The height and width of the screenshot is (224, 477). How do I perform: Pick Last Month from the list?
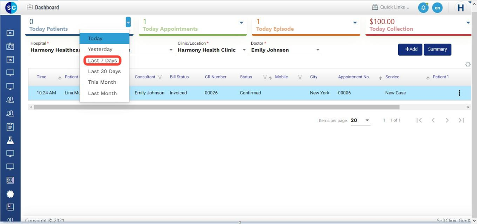point(104,94)
